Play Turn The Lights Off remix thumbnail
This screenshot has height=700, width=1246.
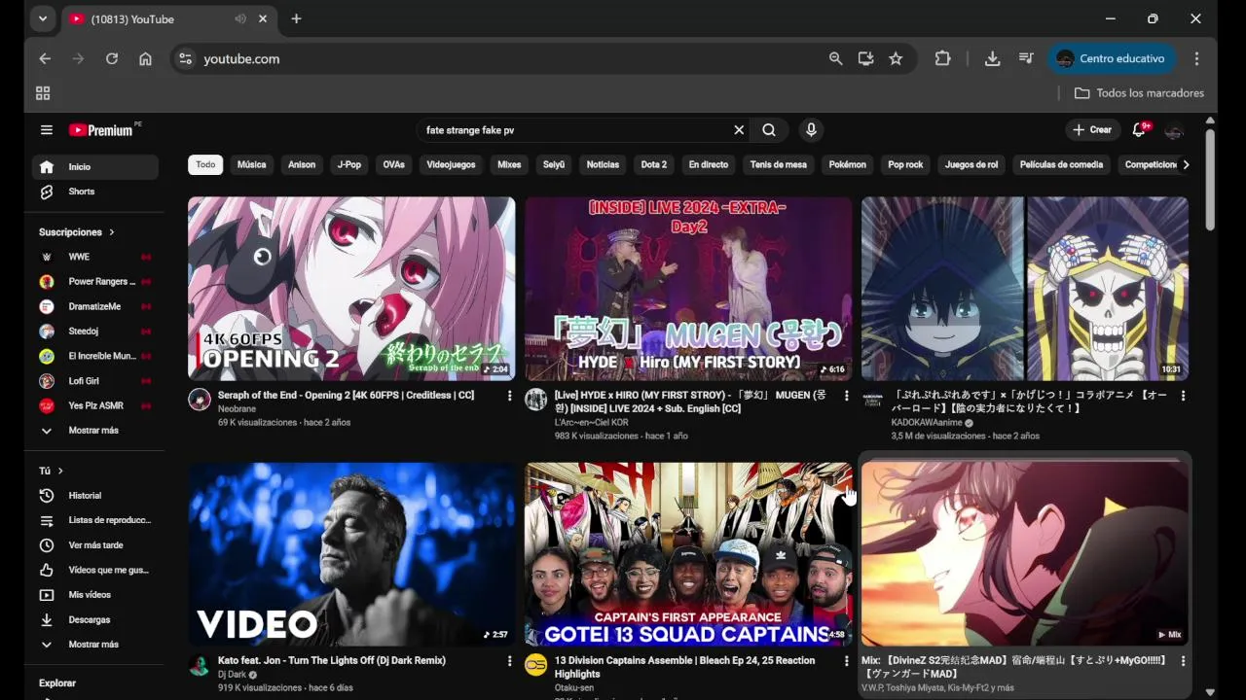(x=351, y=554)
